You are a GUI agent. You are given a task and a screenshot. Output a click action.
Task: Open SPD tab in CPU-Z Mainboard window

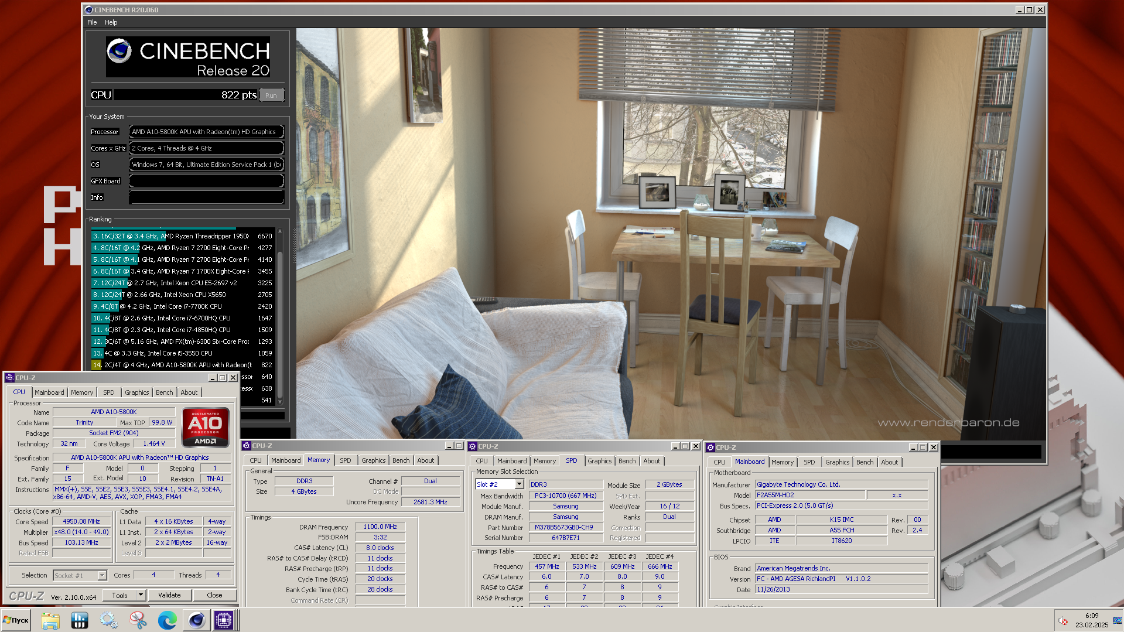click(x=809, y=462)
